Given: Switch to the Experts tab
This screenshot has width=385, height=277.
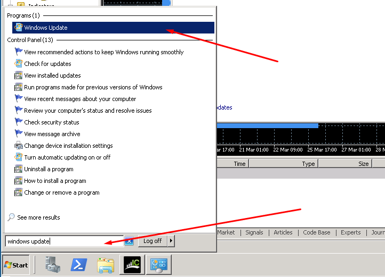Looking at the screenshot, I should click(x=351, y=232).
